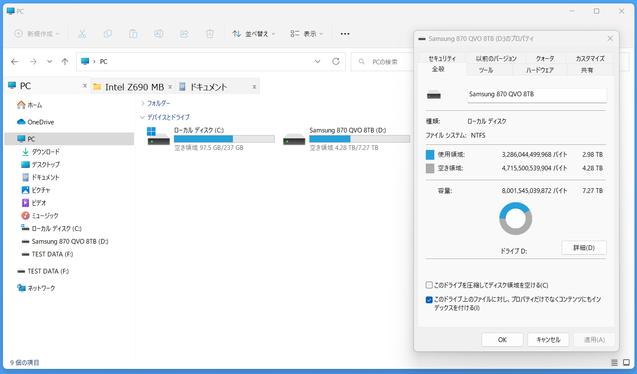
Task: Switch to Intel Z690 MB tab
Action: [133, 86]
